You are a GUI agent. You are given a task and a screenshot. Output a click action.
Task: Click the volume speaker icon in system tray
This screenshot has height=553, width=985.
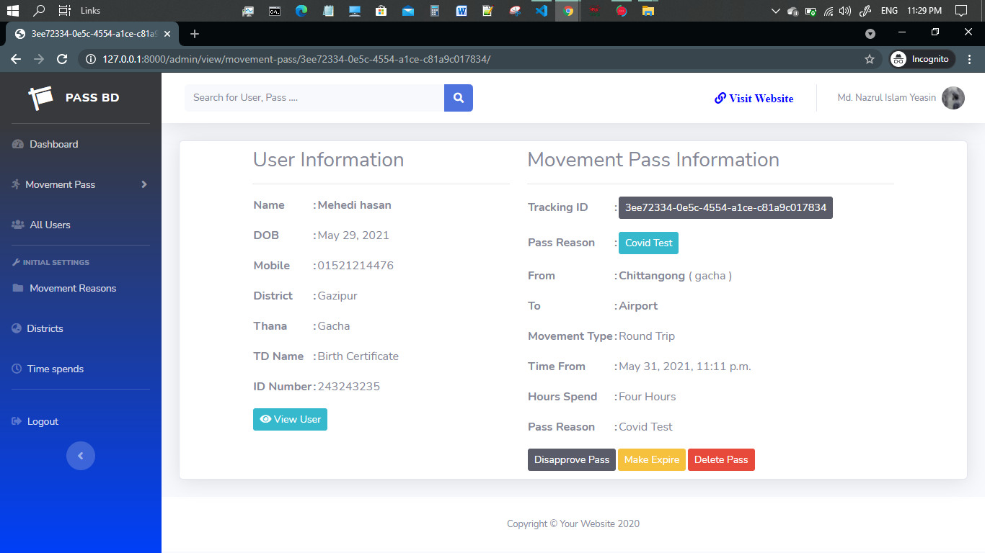845,11
